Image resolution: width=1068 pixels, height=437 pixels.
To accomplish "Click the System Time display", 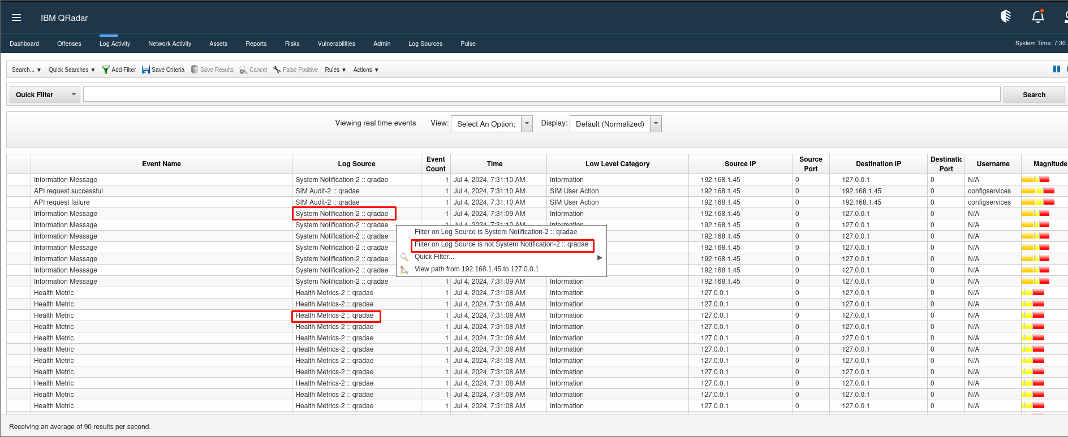I will (x=1041, y=43).
